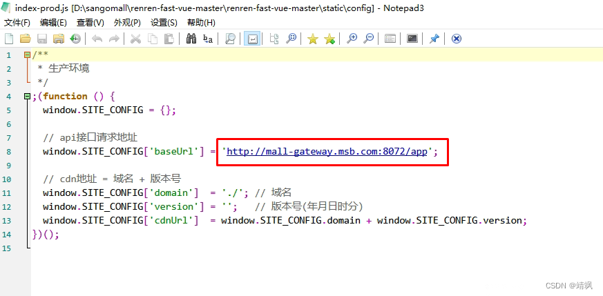
Task: Click the focused view magnifier icon
Action: [291, 39]
